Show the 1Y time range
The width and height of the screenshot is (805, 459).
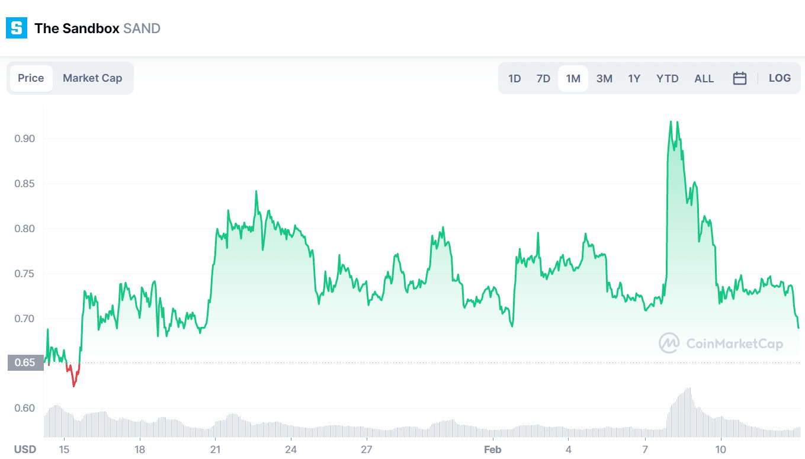point(634,78)
